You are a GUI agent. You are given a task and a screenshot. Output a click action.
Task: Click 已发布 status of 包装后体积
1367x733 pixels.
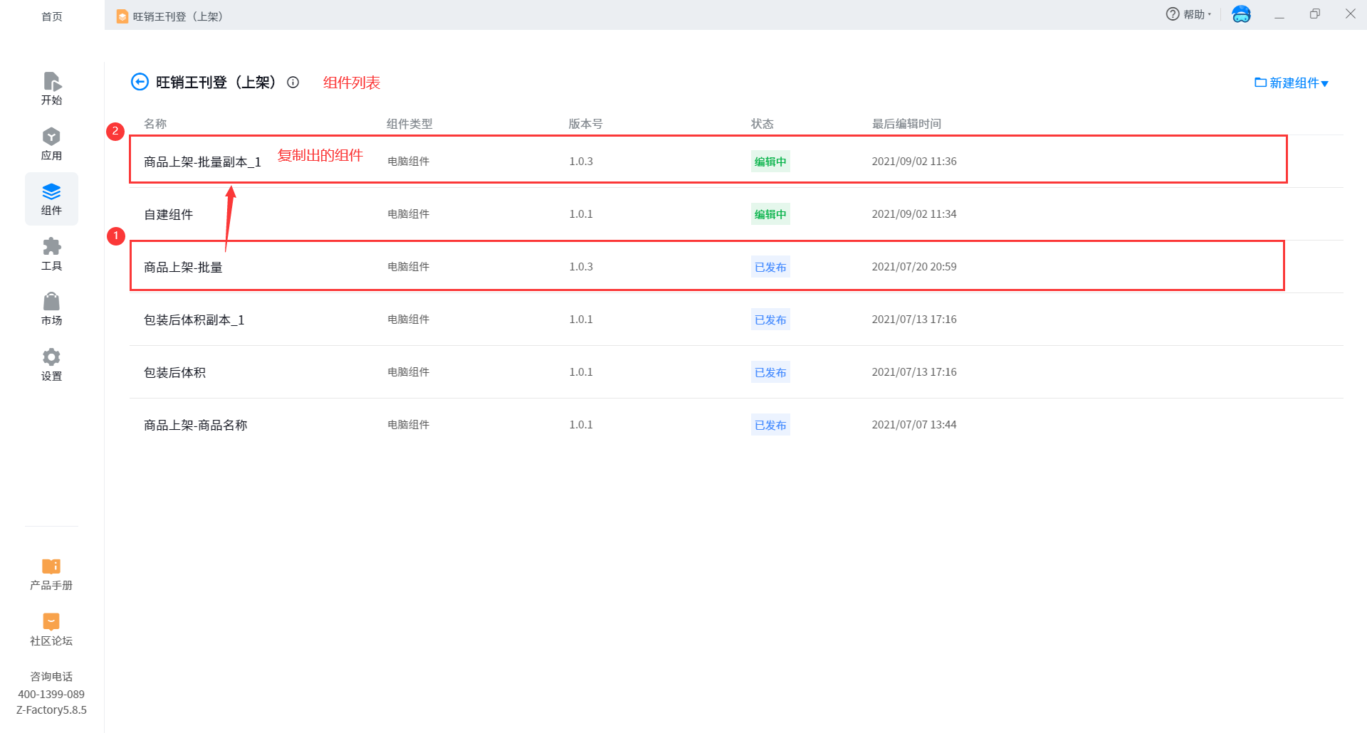tap(770, 372)
